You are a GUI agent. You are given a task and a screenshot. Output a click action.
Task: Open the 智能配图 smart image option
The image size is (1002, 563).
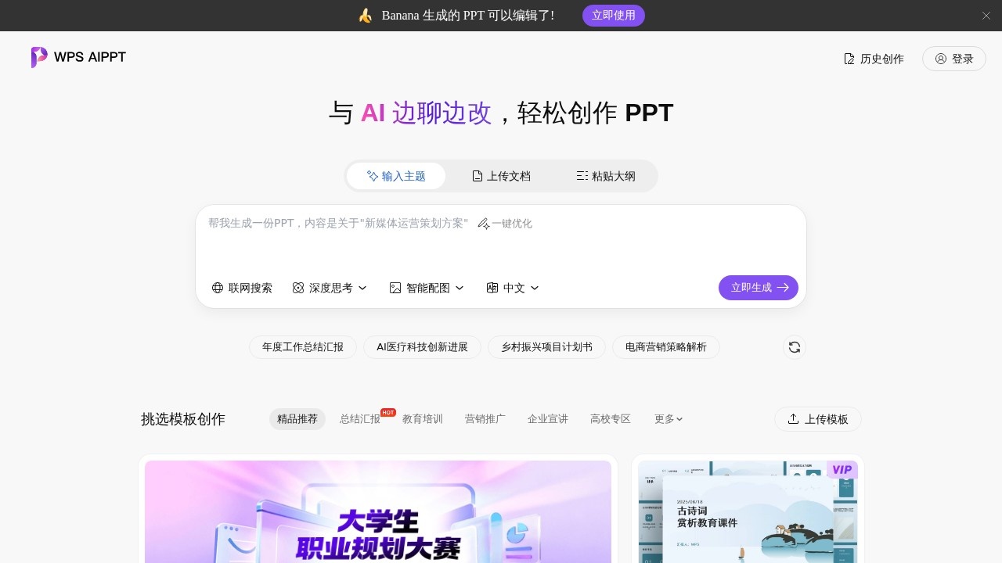(x=395, y=288)
